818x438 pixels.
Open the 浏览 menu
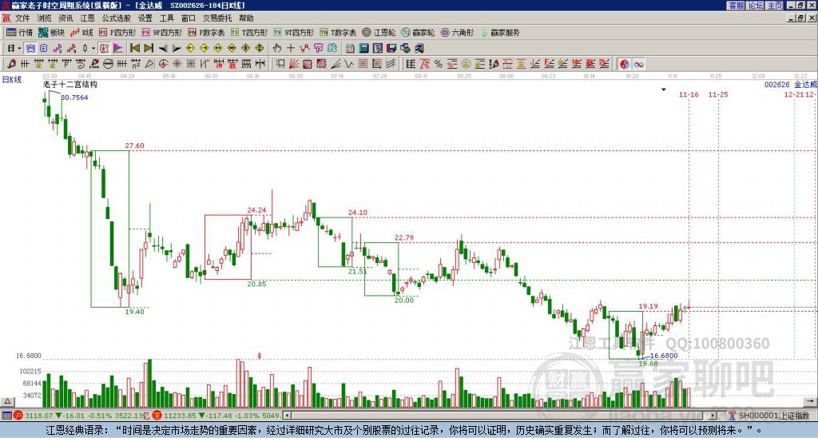(44, 18)
